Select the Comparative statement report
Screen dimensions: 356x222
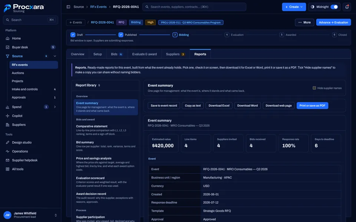[x=106, y=130]
